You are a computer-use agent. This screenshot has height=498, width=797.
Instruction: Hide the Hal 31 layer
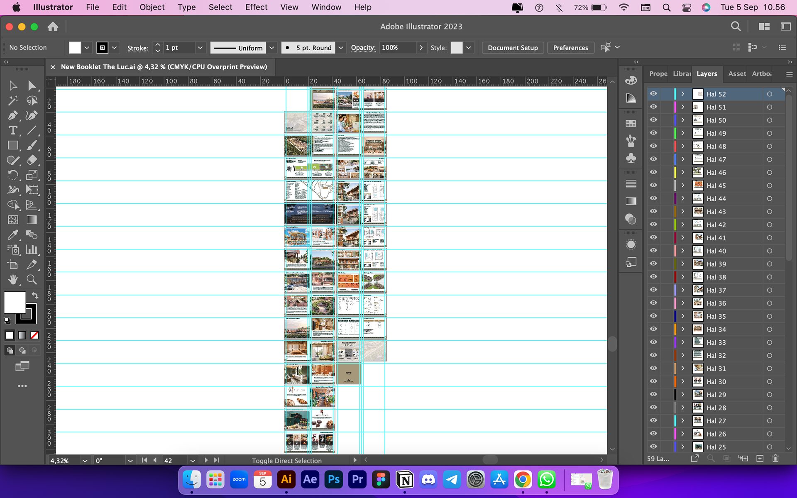653,368
